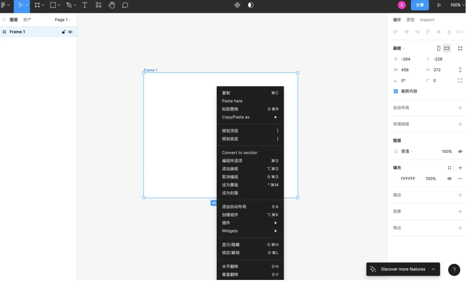Image resolution: width=468 pixels, height=284 pixels.
Task: Open the help question mark button
Action: tap(454, 270)
